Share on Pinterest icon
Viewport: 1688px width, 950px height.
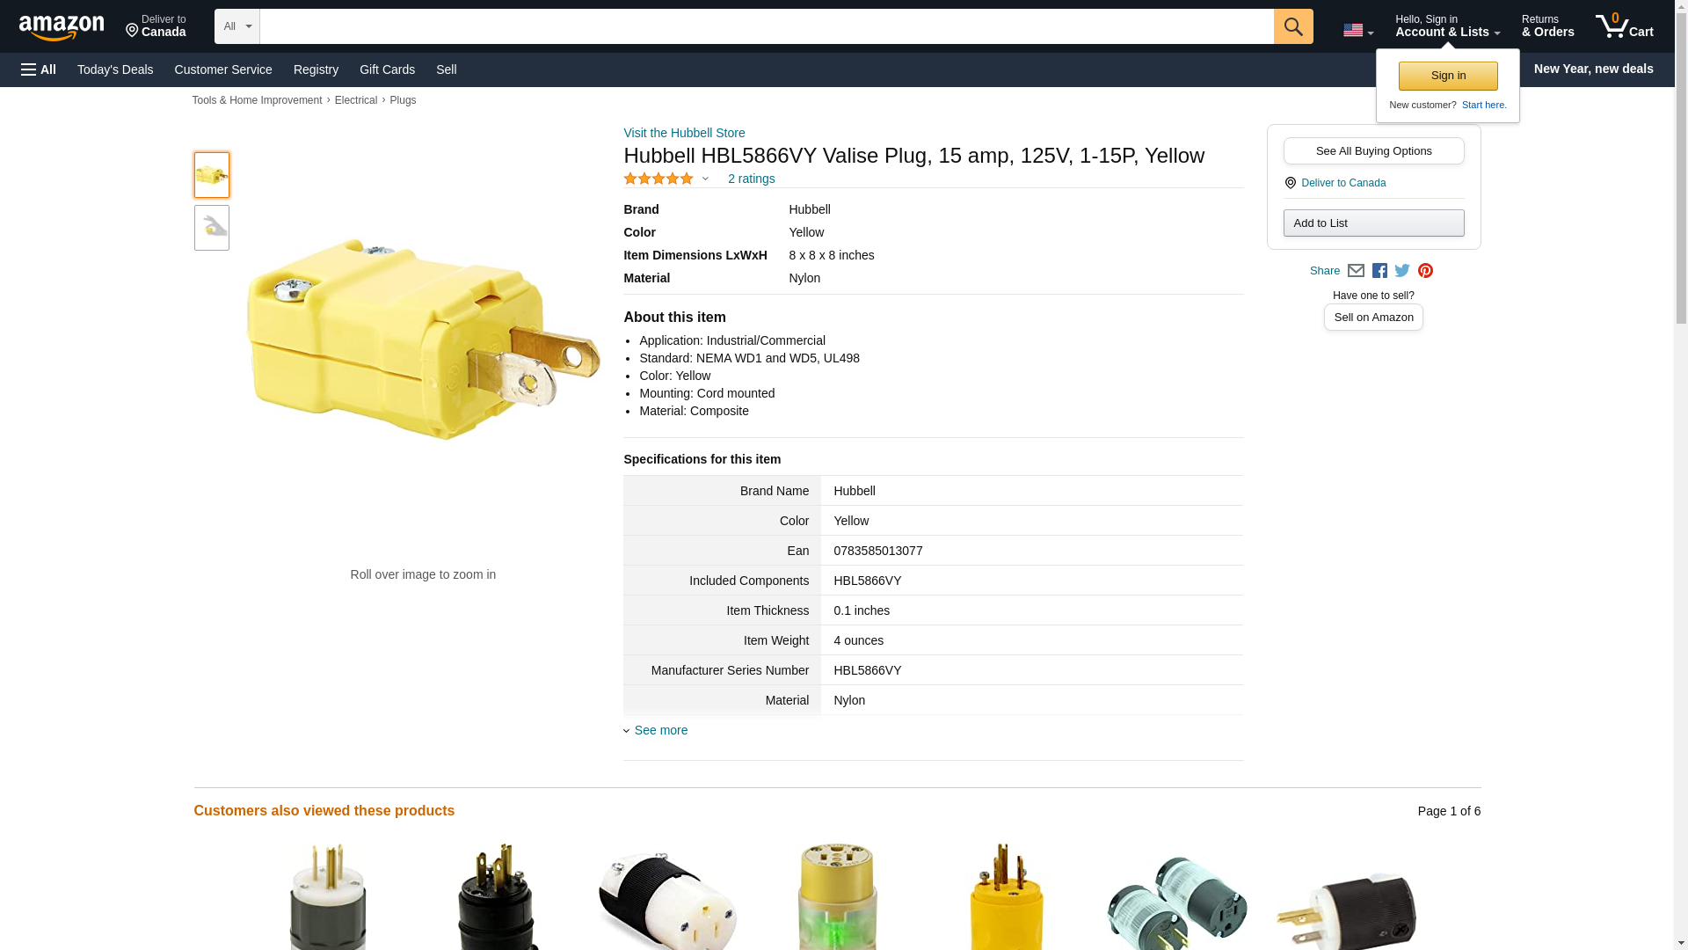[1425, 271]
